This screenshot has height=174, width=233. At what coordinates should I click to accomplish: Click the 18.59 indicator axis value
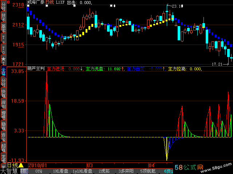click(x=17, y=101)
